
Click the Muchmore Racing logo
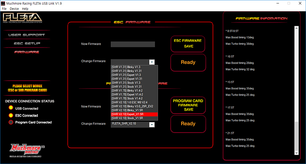click(x=27, y=151)
